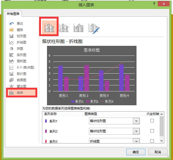This screenshot has height=160, width=173.
Task: Open the 最近 recent charts category
Action: pos(20,24)
